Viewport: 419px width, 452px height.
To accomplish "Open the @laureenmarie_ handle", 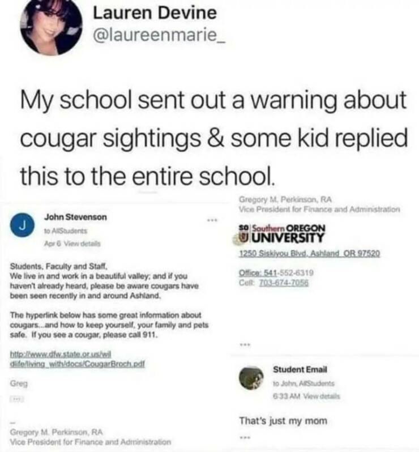I will 159,36.
